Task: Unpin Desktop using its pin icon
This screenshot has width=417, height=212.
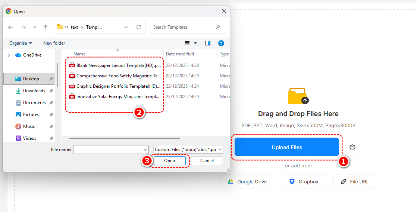Action: coord(51,79)
